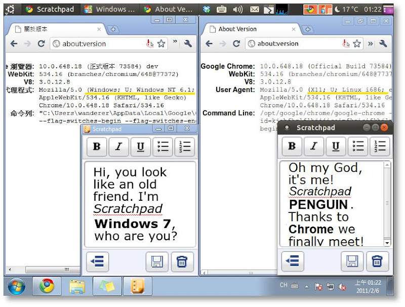Select the 關於版本 tab
405x307 pixels.
click(x=57, y=29)
